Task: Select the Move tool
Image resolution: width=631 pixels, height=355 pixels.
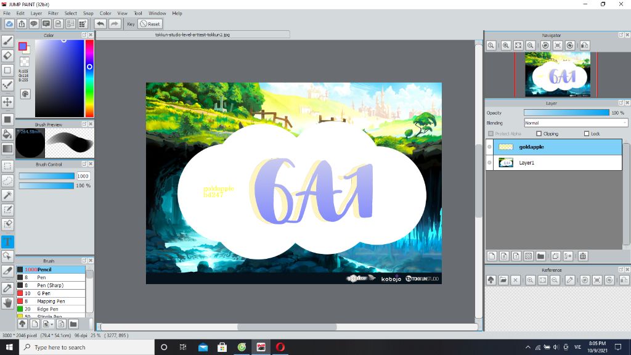Action: coord(7,102)
